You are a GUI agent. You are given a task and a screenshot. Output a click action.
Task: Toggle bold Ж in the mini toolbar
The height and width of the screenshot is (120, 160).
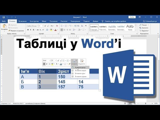[44, 64]
